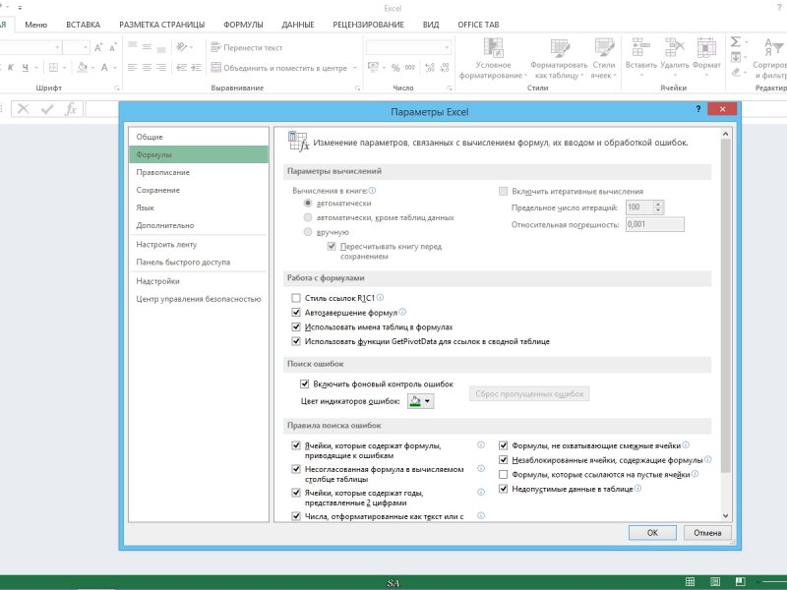Screen dimensions: 787x590
Task: Open the font size dropdown in ribbon
Action: point(86,47)
